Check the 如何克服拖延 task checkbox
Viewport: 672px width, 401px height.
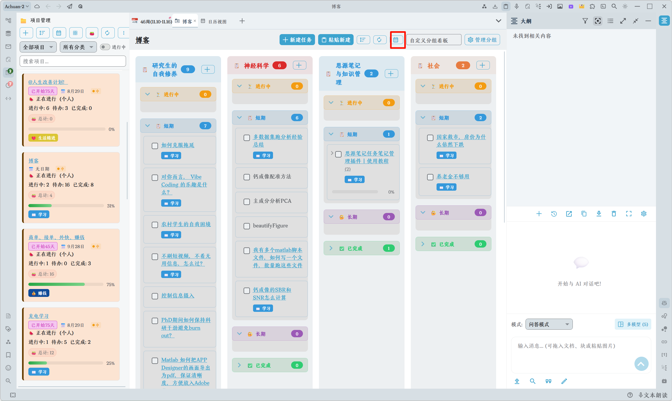155,146
